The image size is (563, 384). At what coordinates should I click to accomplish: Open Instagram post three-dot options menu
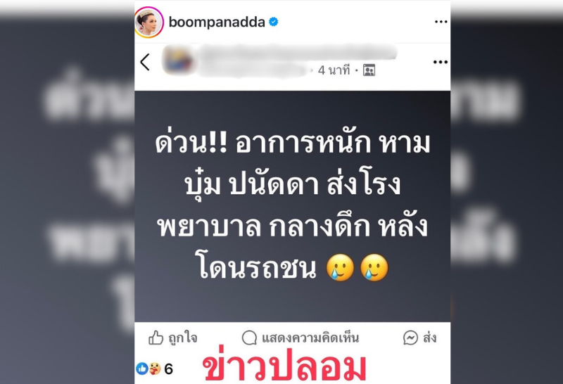coord(441,22)
